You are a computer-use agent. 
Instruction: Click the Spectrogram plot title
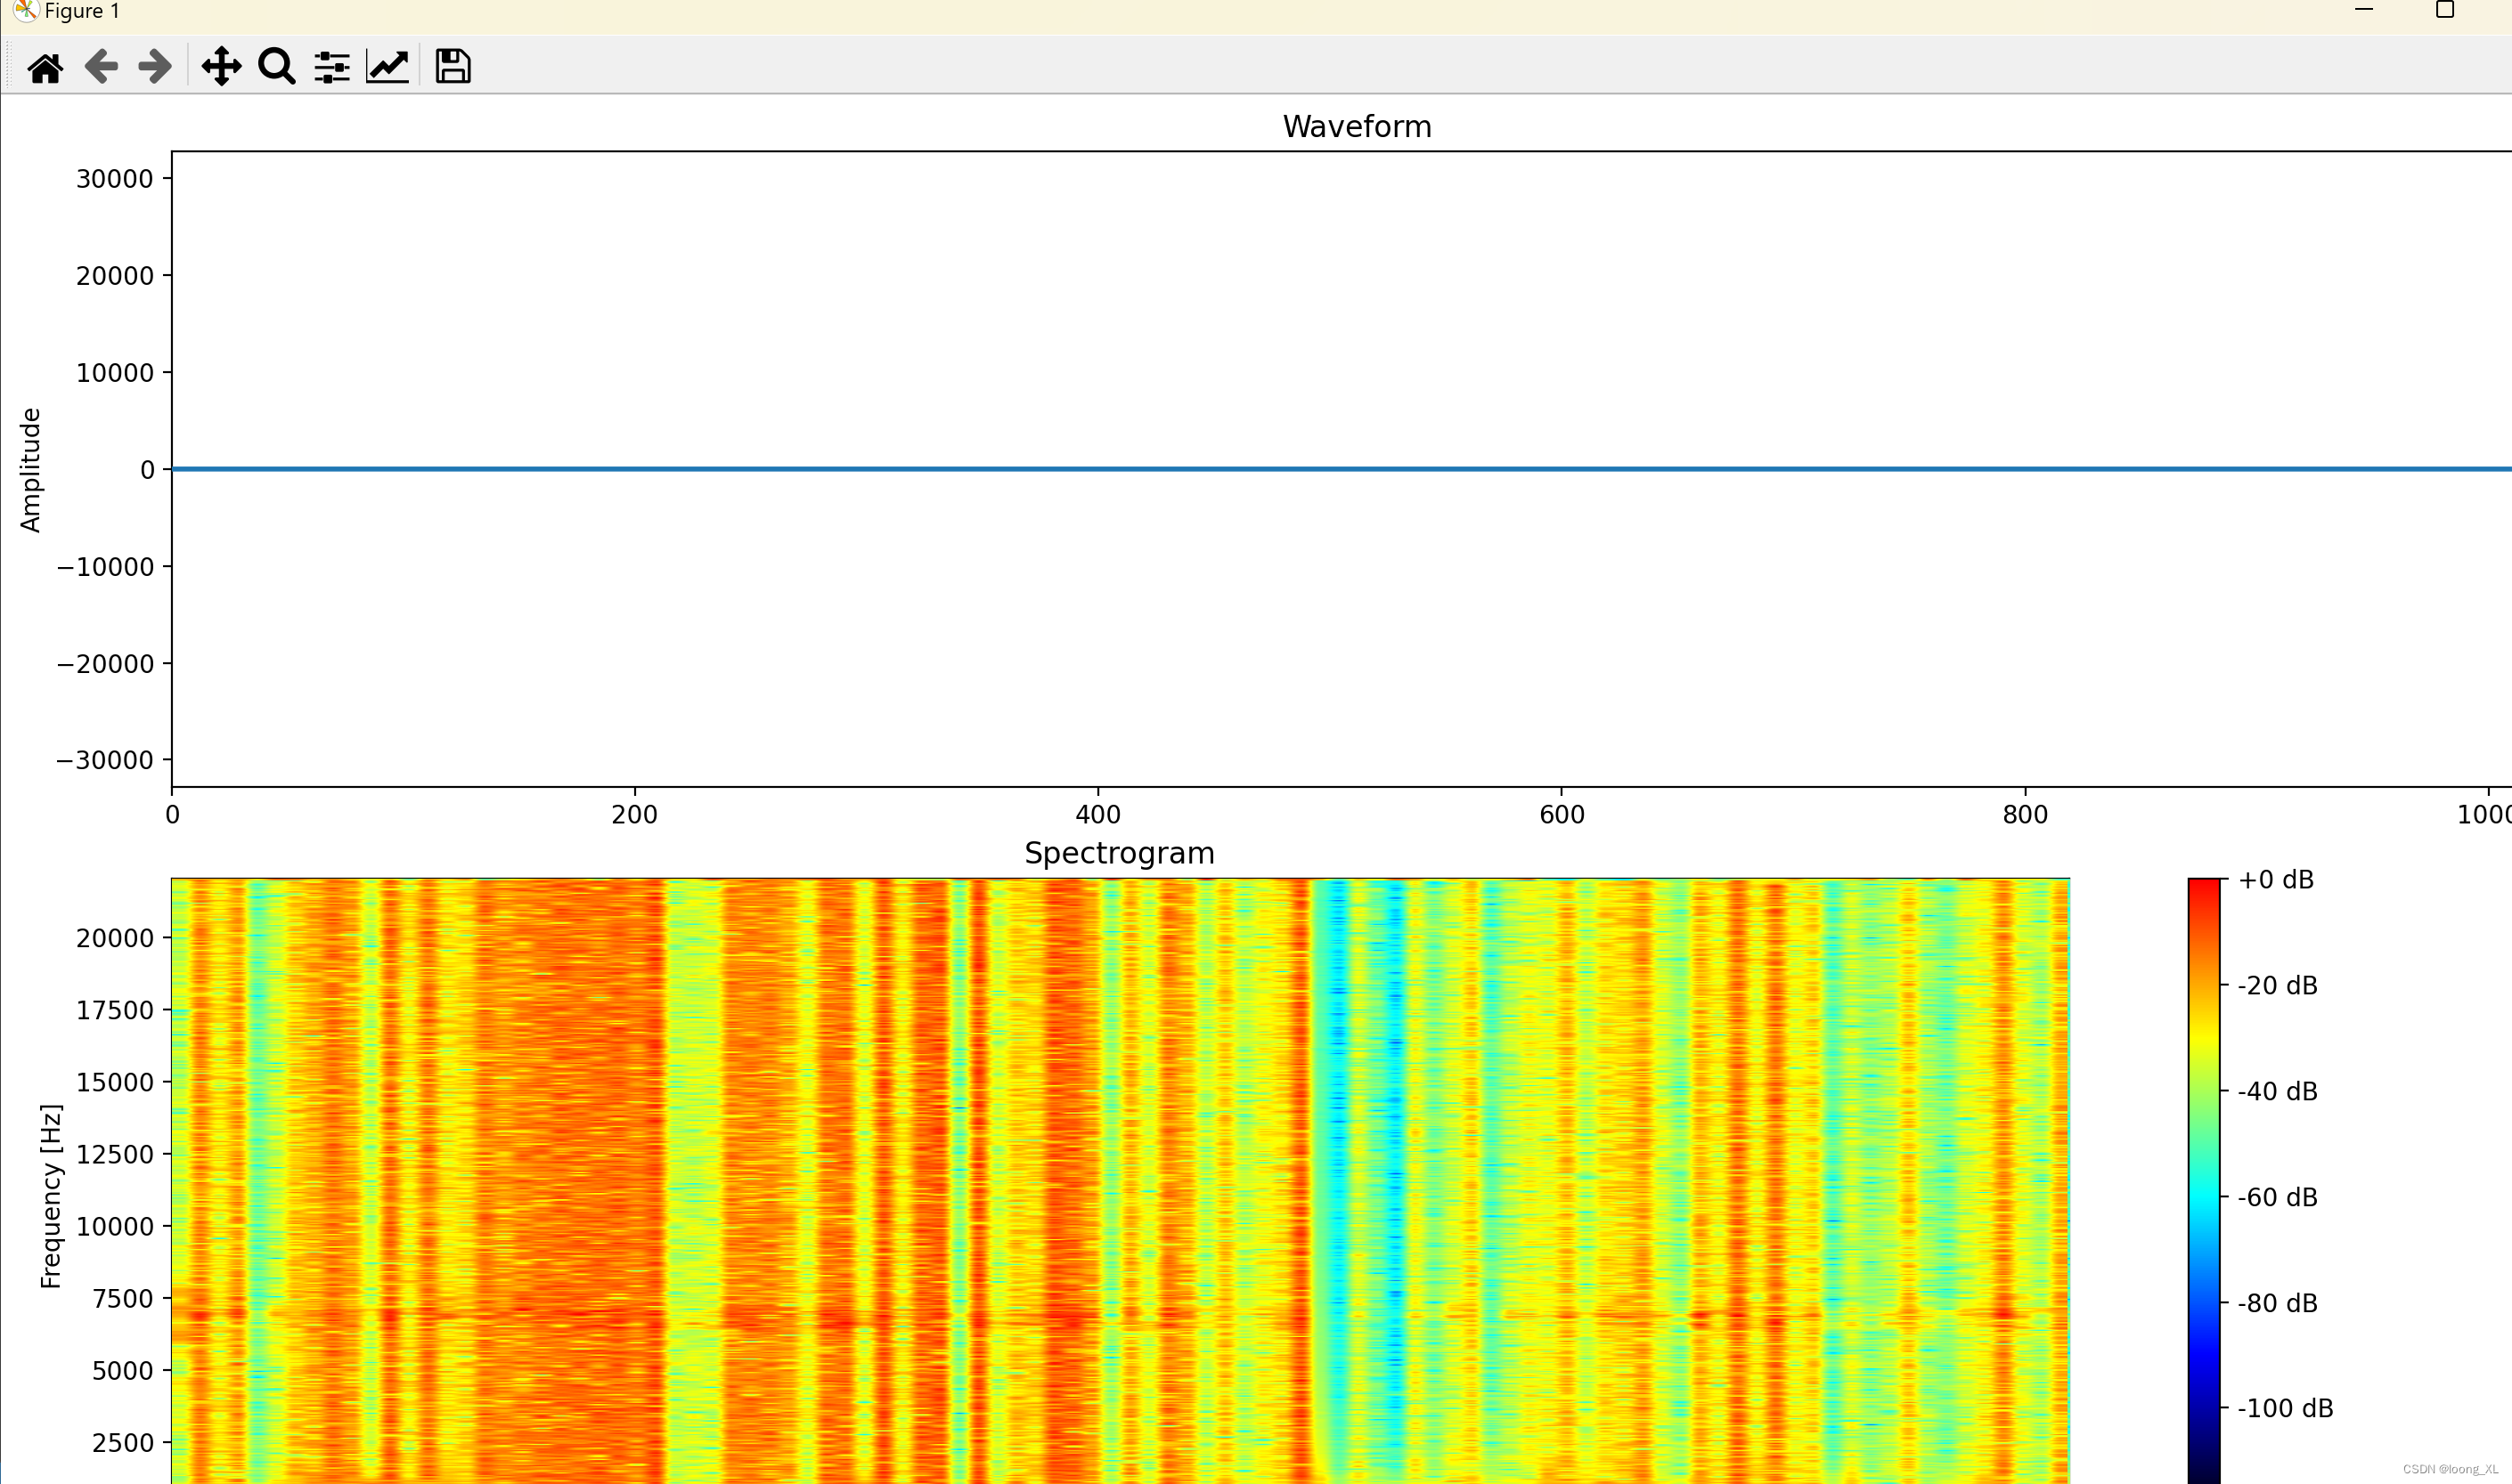tap(1120, 853)
